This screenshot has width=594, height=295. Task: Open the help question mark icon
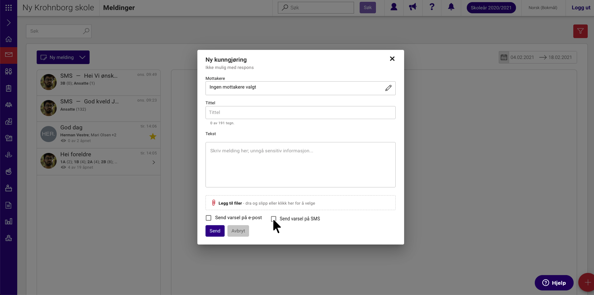coord(432,7)
